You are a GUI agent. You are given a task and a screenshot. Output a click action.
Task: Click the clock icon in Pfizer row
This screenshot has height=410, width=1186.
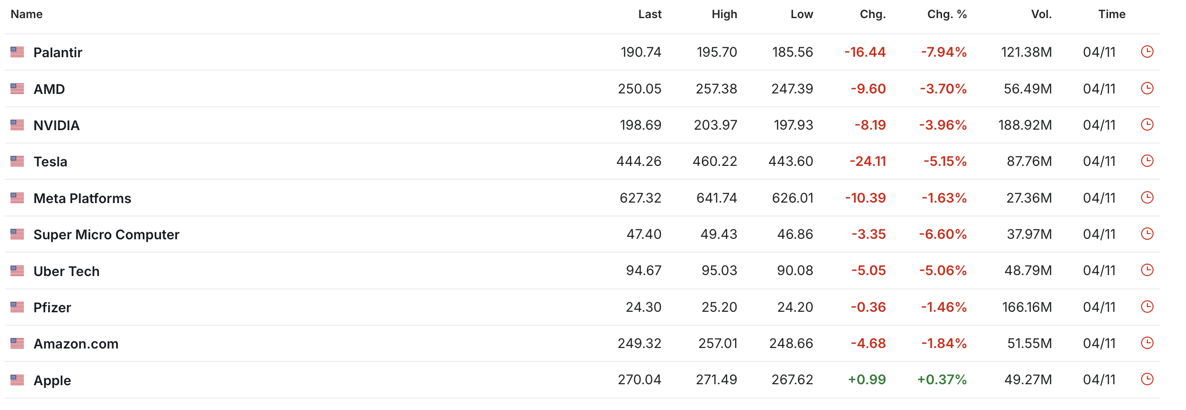1147,307
